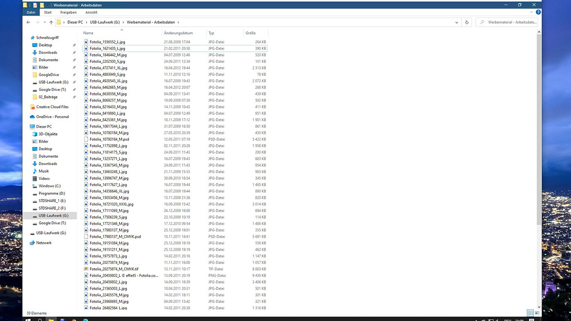The image size is (571, 321).
Task: Click the Properties checkmark icon in title bar
Action: 36,5
